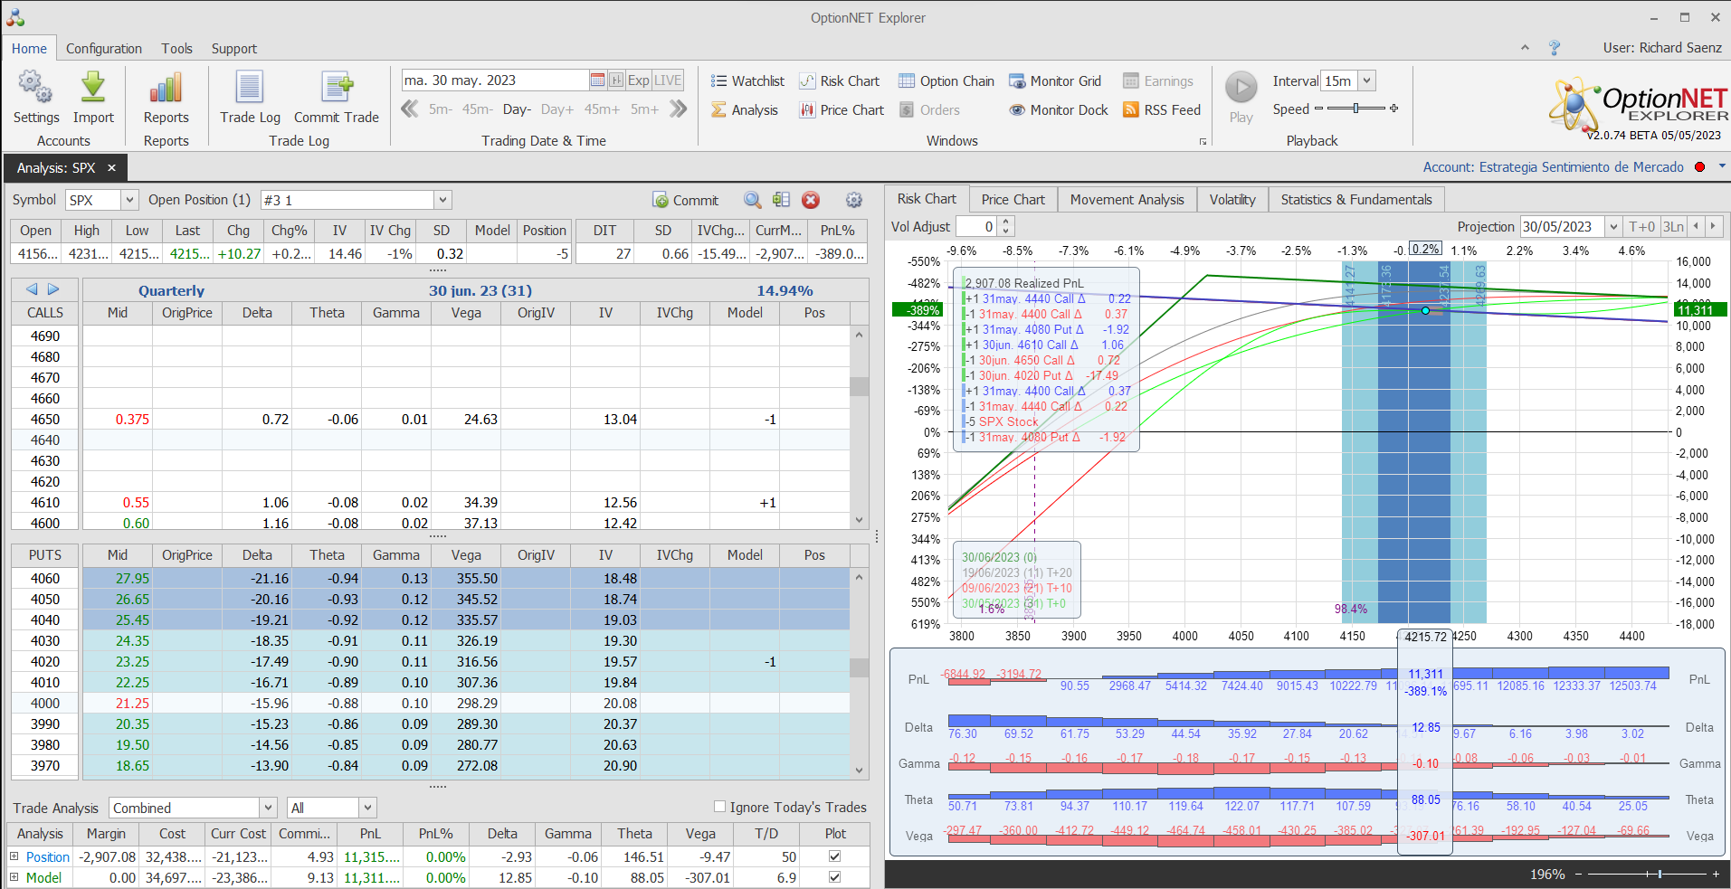Viewport: 1731px width, 889px height.
Task: Open the Symbol SPX dropdown
Action: click(129, 200)
